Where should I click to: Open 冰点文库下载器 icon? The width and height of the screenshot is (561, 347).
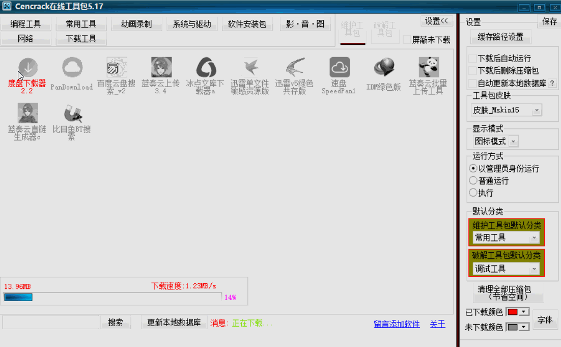click(206, 67)
